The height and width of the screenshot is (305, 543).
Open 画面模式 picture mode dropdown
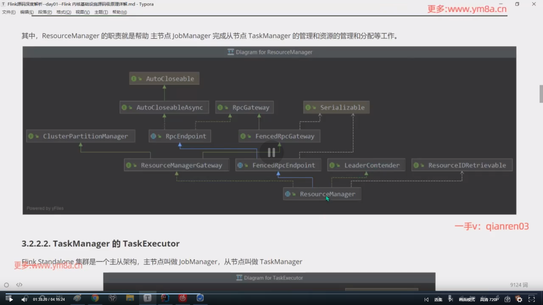pos(467,300)
